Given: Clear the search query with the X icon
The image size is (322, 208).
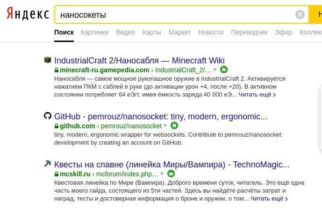Looking at the screenshot, I should click(300, 14).
